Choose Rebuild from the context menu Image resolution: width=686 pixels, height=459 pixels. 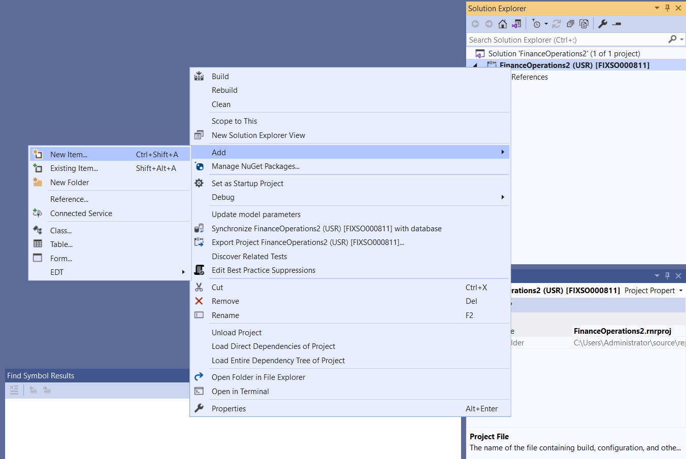(x=224, y=90)
